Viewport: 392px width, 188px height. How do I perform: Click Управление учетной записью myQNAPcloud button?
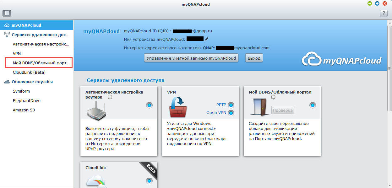(191, 58)
